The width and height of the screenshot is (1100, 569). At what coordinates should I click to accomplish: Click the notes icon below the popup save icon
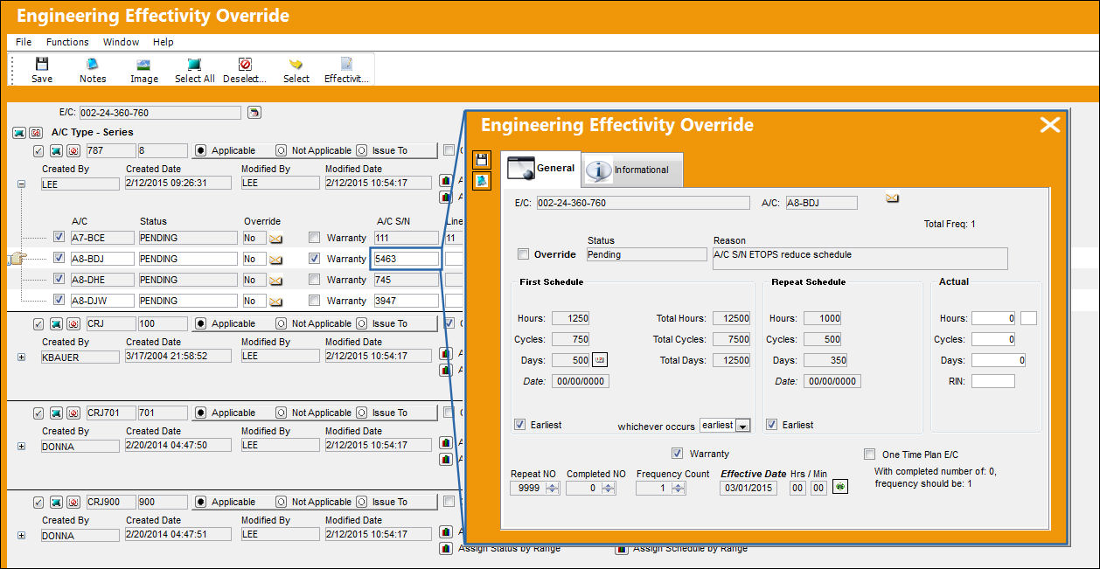tap(482, 181)
